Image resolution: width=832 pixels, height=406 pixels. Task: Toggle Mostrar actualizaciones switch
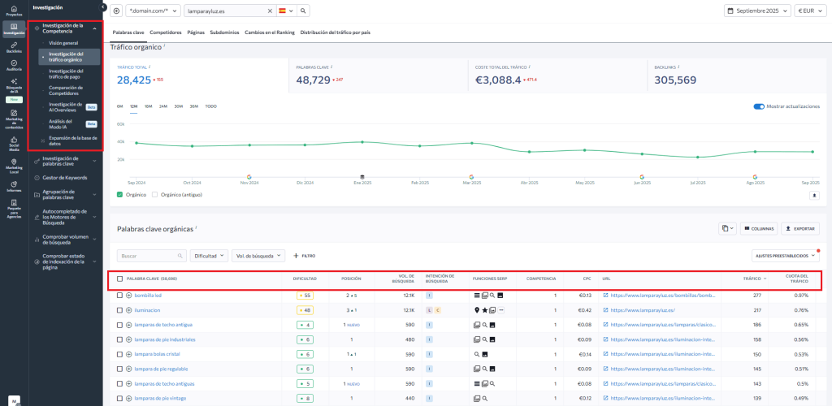tap(759, 106)
